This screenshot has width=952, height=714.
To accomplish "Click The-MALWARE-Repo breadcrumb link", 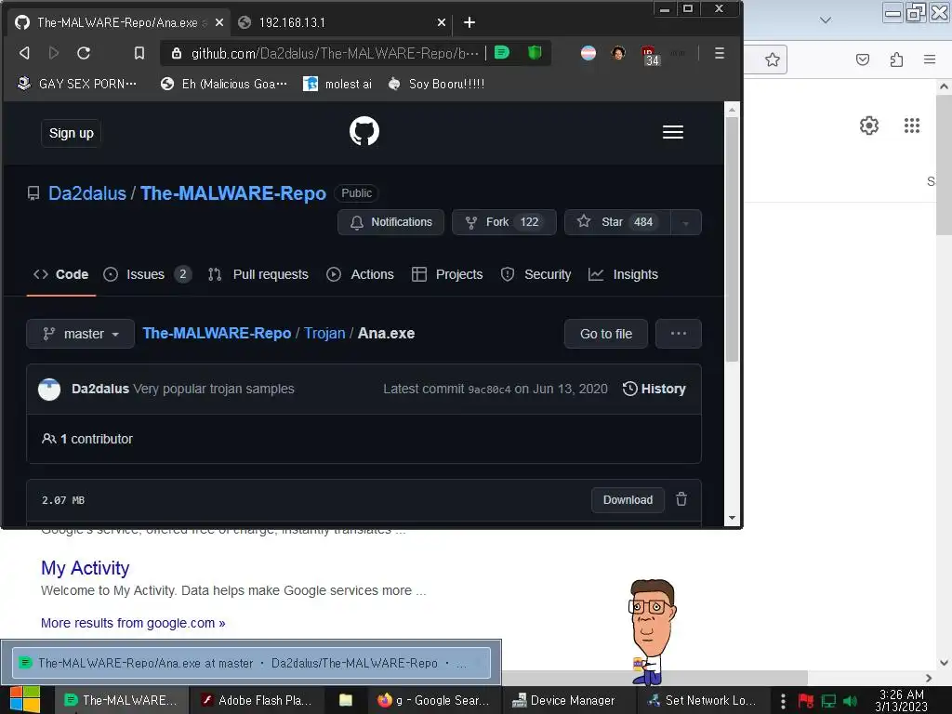I will click(217, 334).
